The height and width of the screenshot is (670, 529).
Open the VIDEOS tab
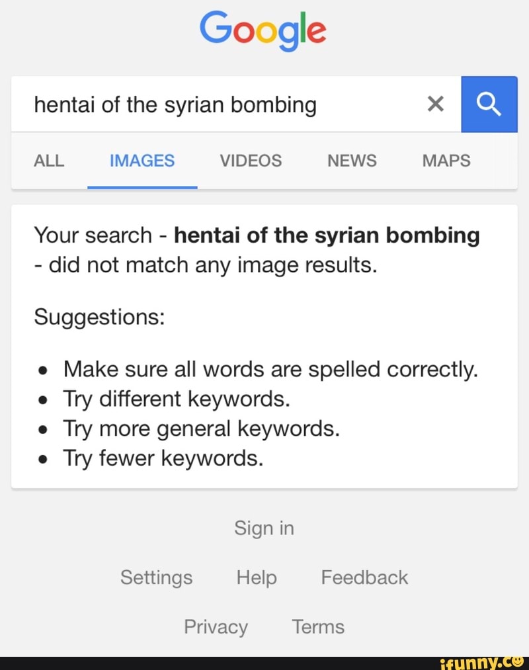tap(251, 161)
